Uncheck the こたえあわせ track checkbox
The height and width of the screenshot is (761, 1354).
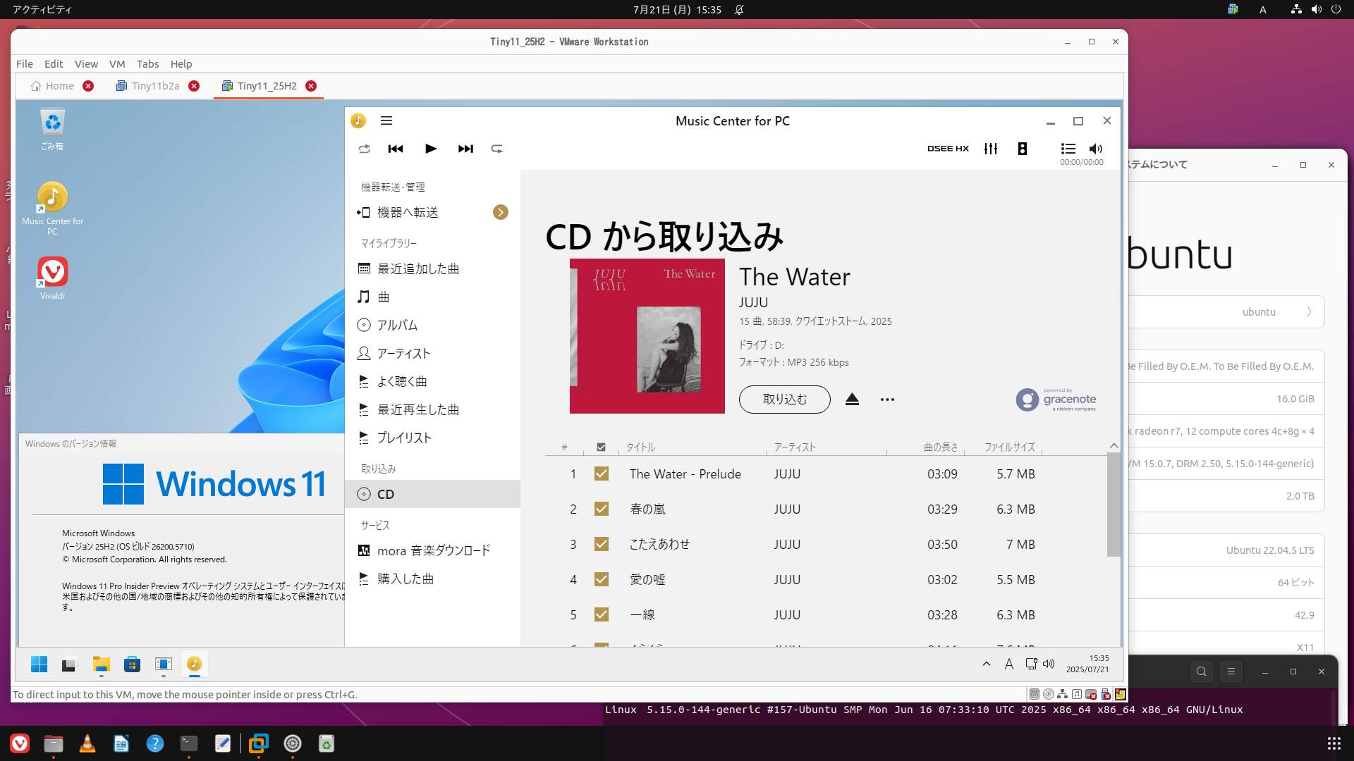tap(601, 544)
